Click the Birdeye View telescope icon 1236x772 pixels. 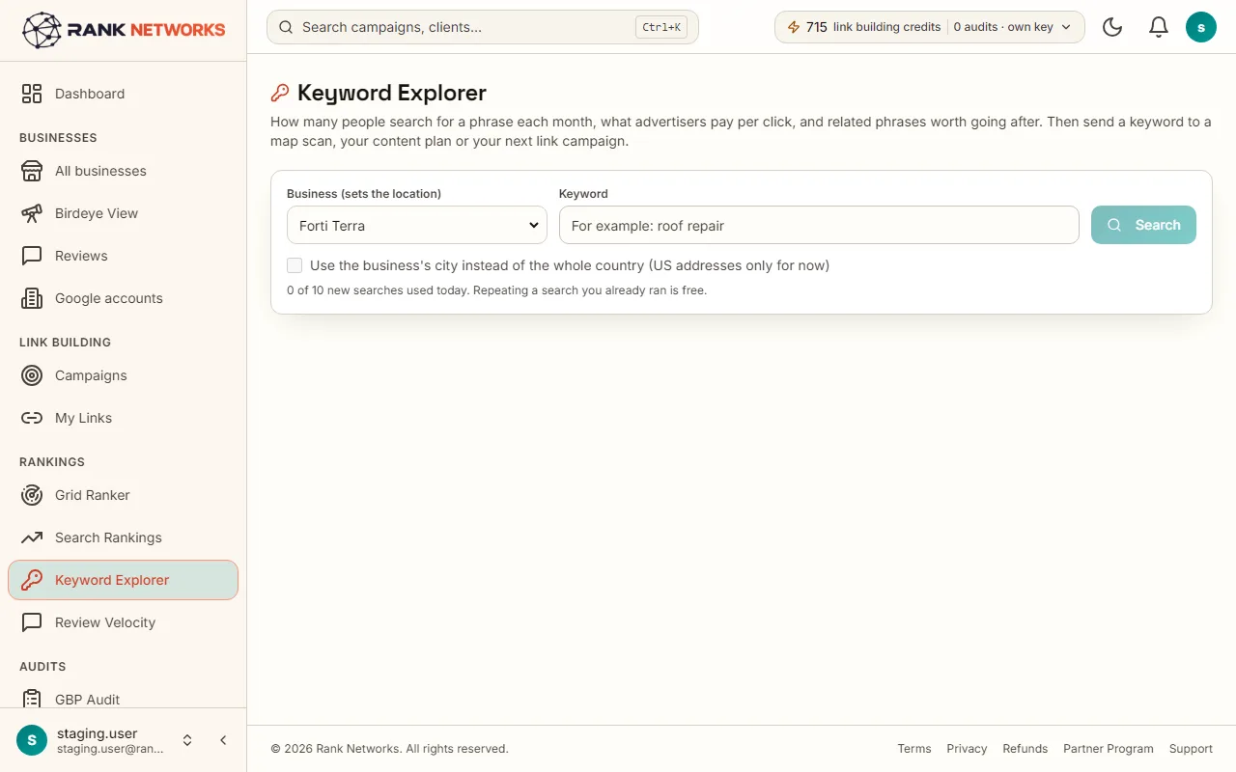pyautogui.click(x=32, y=213)
